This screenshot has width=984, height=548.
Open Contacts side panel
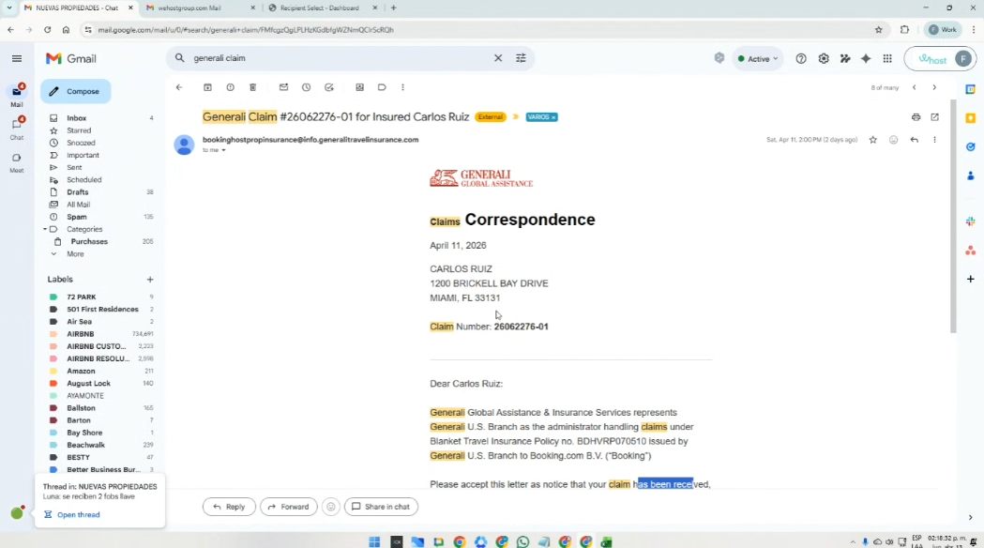click(970, 175)
